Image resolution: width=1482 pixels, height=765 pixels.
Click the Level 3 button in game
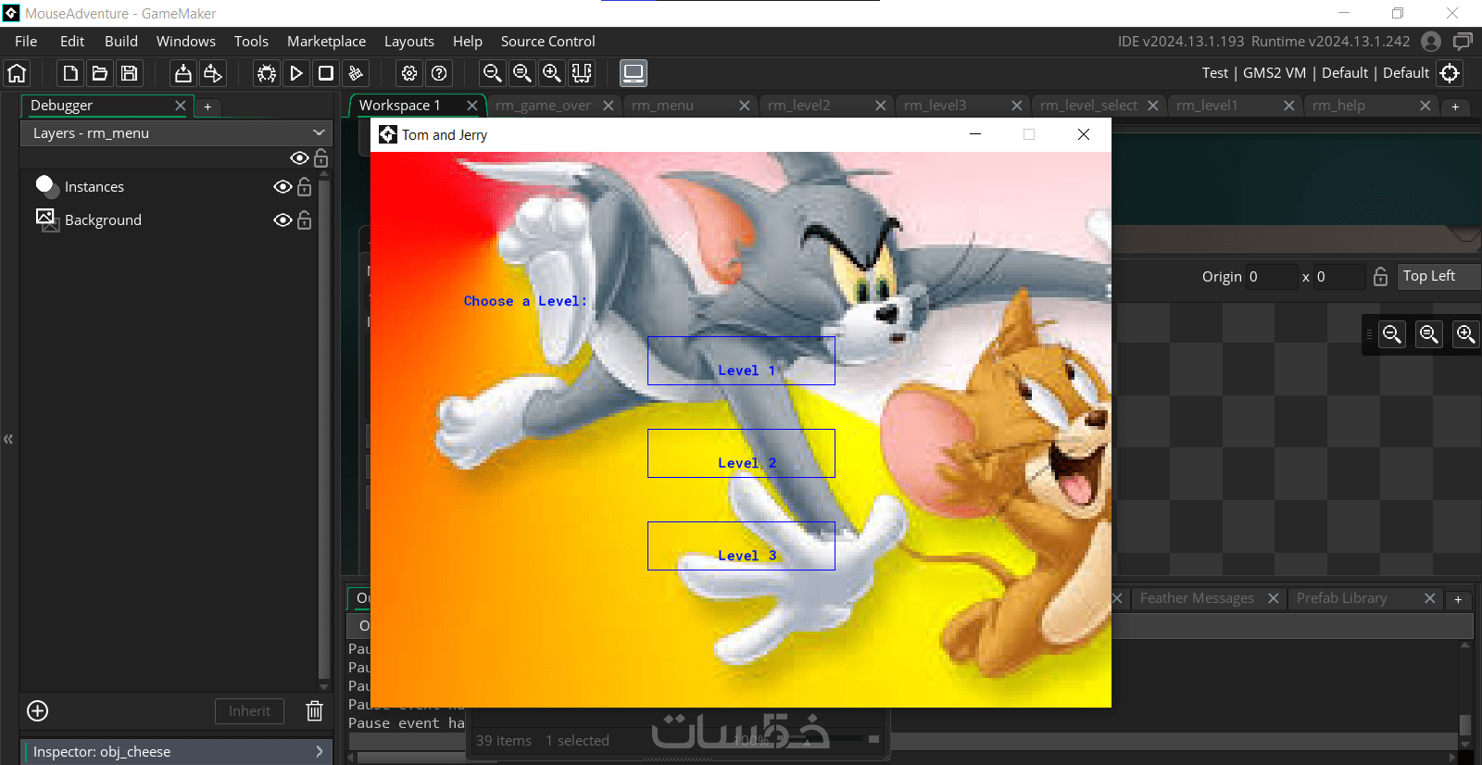(x=741, y=546)
